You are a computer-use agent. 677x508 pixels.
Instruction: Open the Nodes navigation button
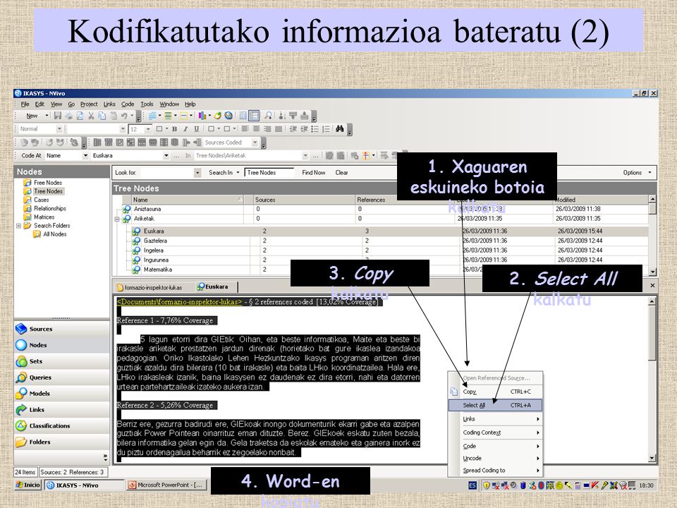[62, 345]
